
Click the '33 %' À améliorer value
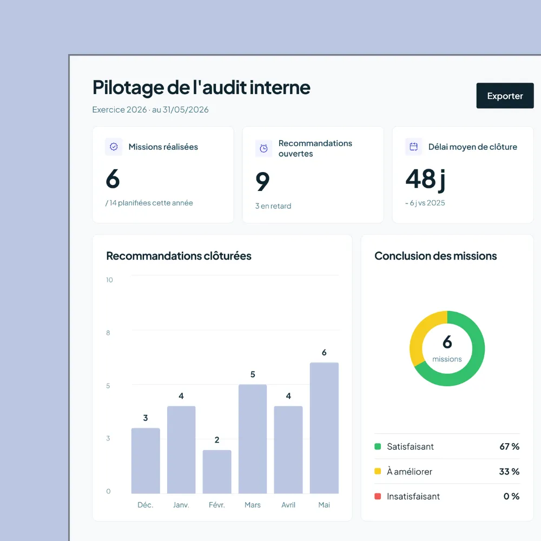tap(509, 471)
